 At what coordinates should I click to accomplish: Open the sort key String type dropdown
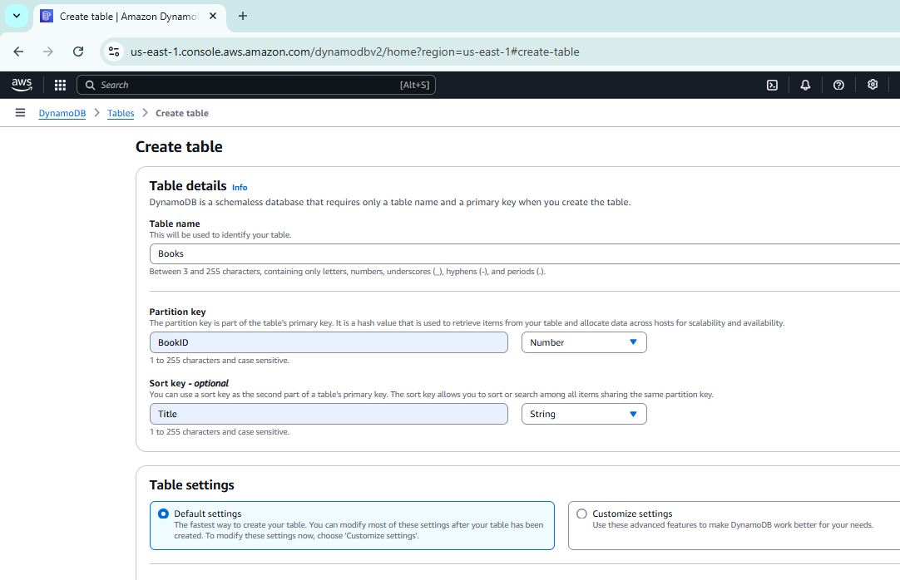tap(584, 414)
